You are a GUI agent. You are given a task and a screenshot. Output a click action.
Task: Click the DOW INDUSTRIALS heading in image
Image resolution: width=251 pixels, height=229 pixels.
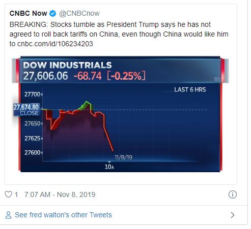click(x=67, y=65)
